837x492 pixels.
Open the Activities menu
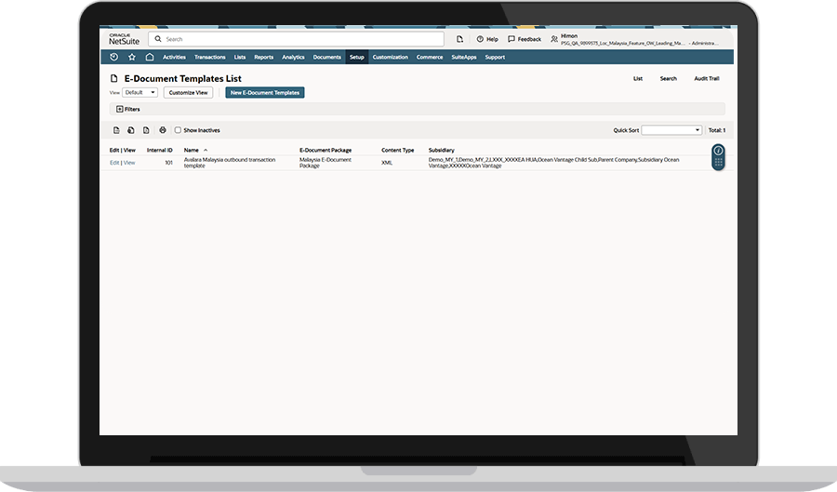174,57
